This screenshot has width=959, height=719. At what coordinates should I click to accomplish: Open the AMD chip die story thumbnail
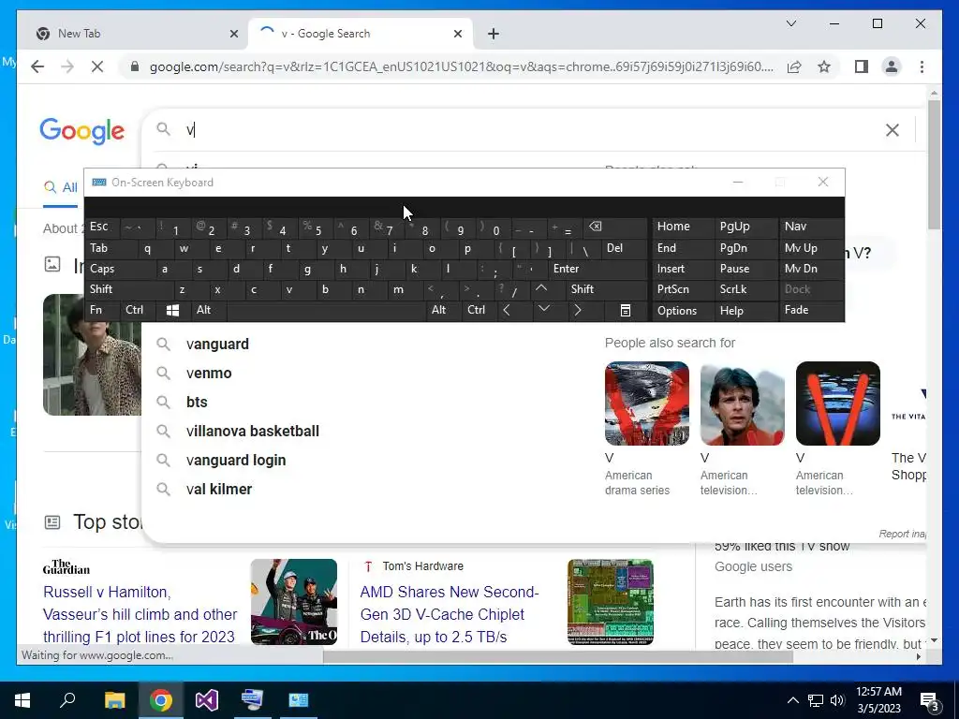[x=611, y=602]
